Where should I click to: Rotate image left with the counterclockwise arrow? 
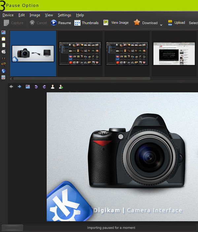click(x=36, y=87)
